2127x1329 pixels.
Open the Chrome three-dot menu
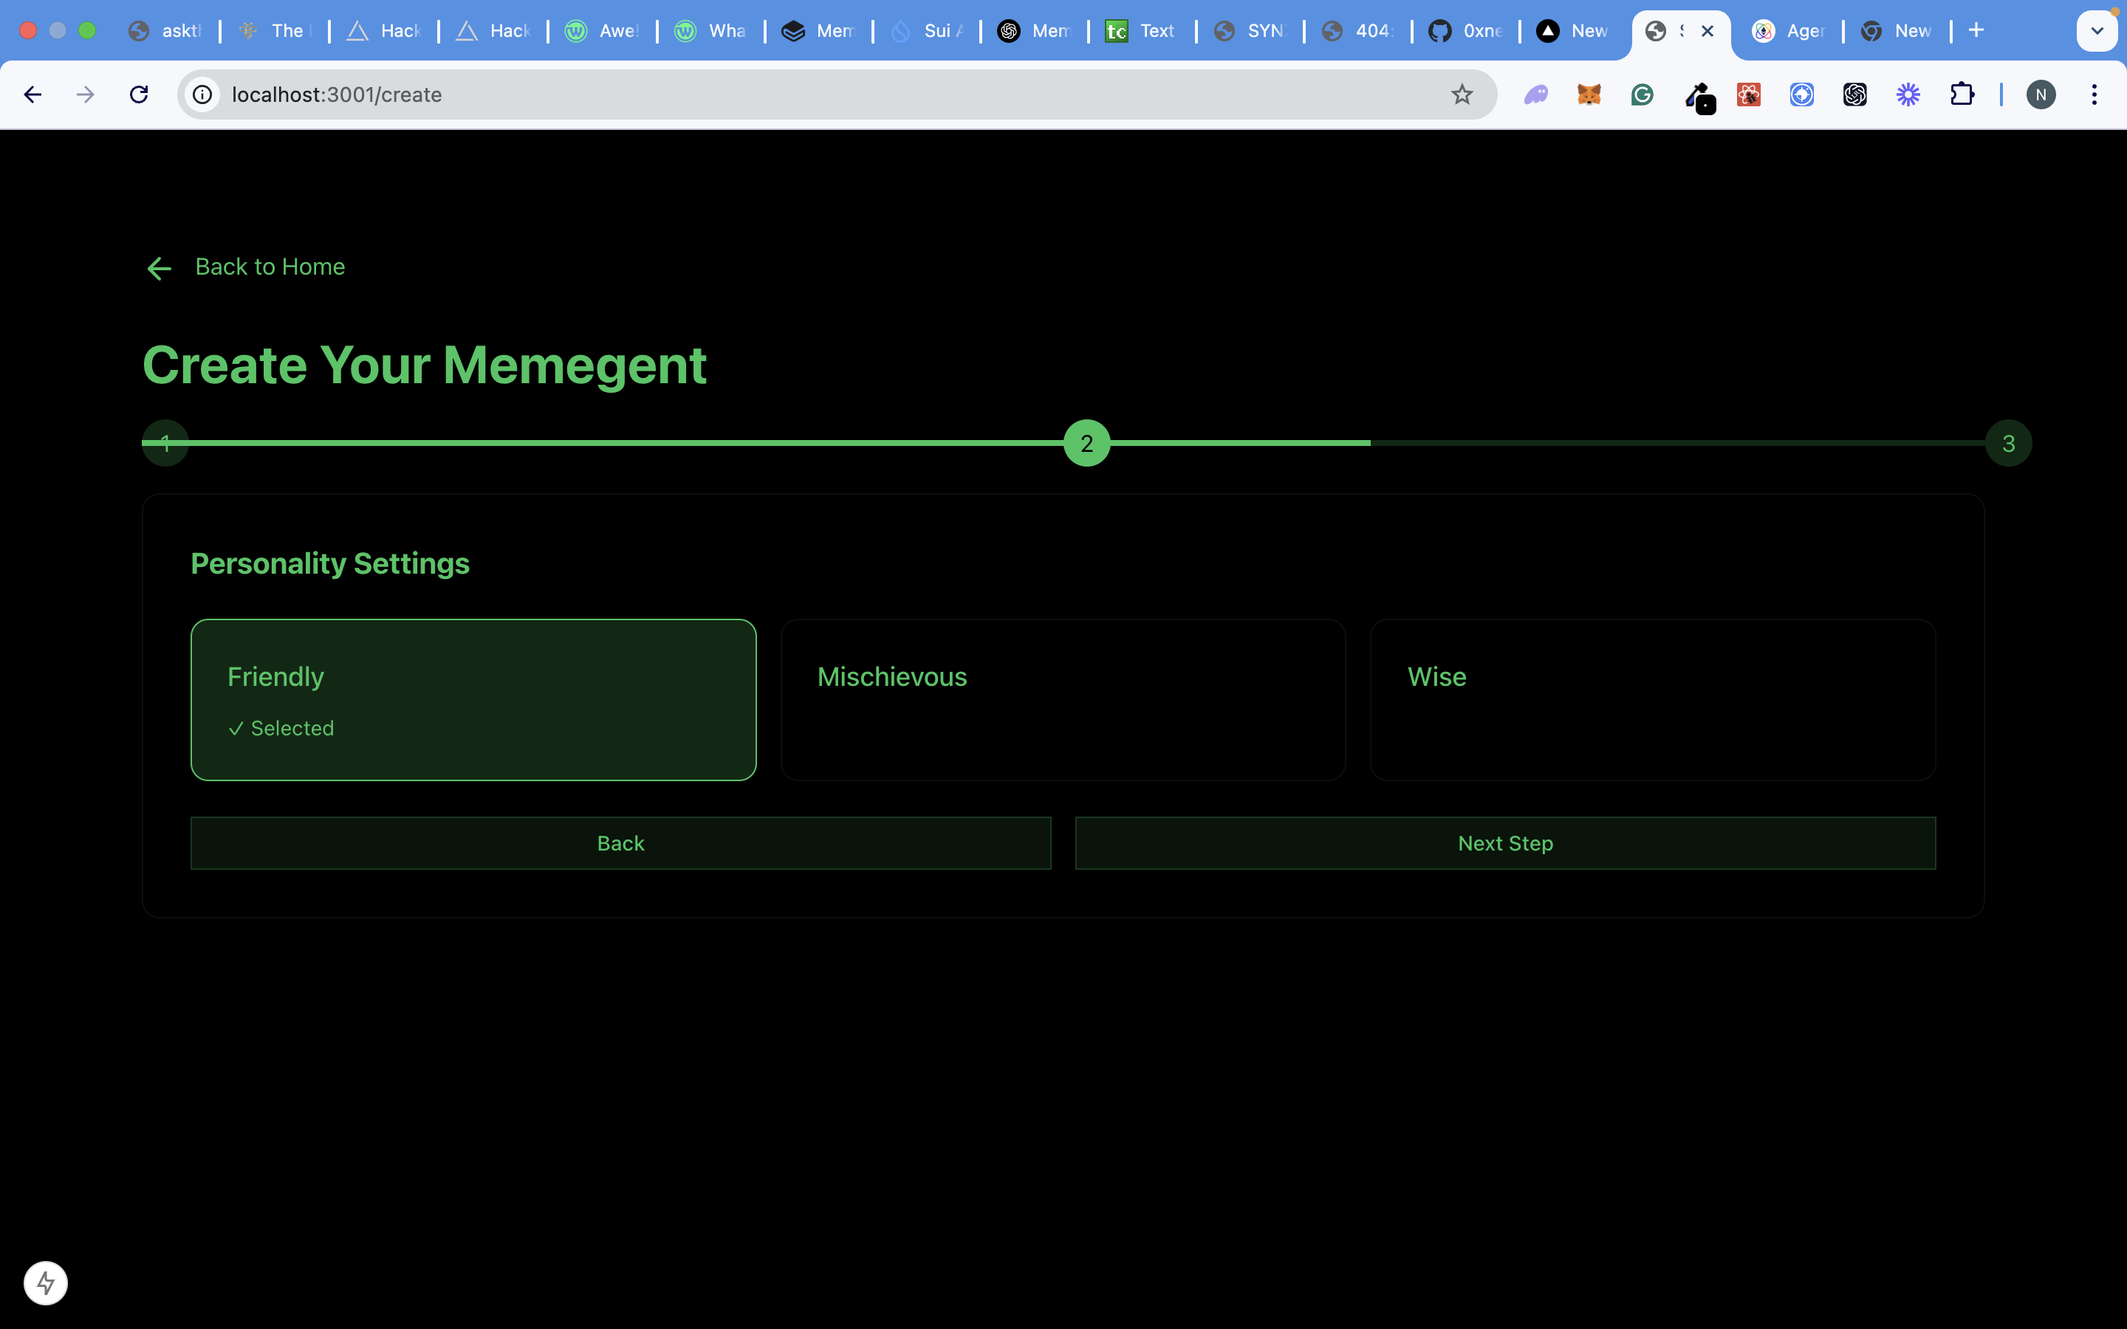pyautogui.click(x=2094, y=94)
